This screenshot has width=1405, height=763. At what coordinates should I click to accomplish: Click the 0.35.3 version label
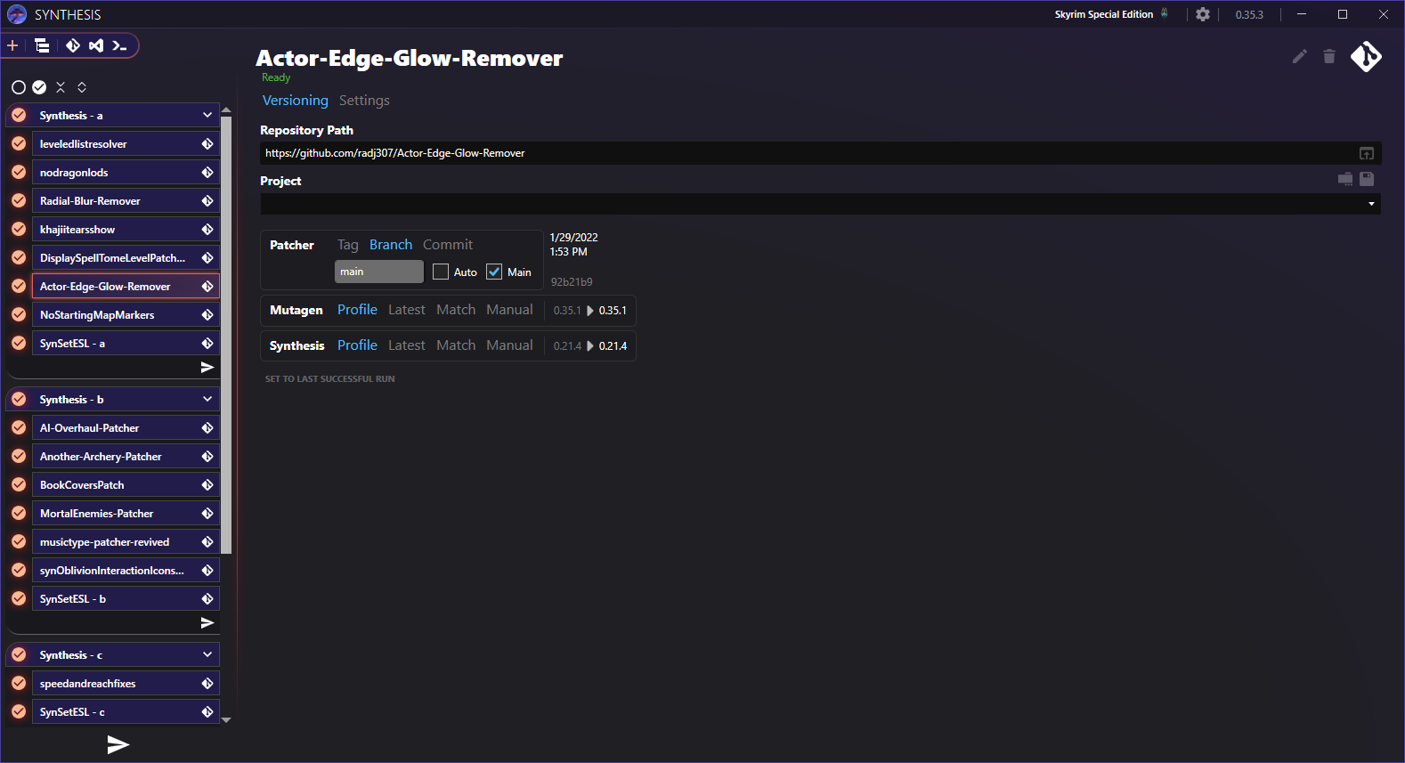(1249, 14)
